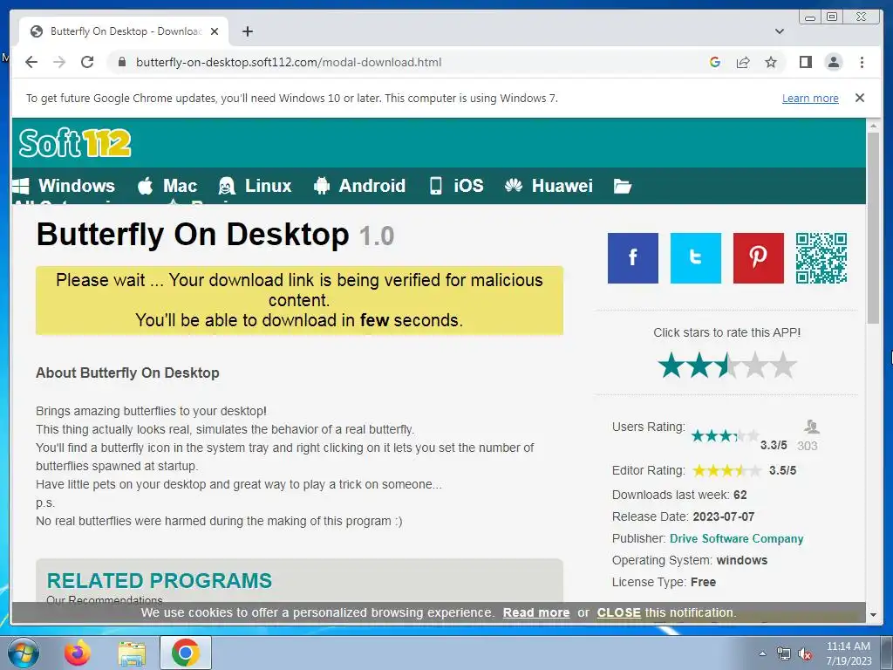
Task: Open the Google search side icon
Action: [x=715, y=62]
